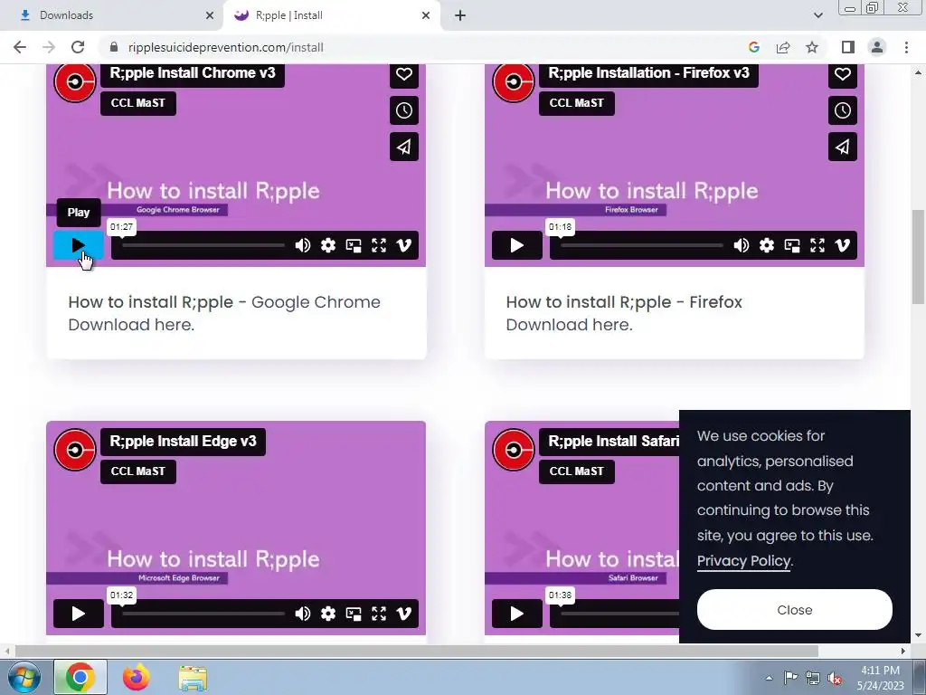Close the cookie notice

[x=794, y=610]
